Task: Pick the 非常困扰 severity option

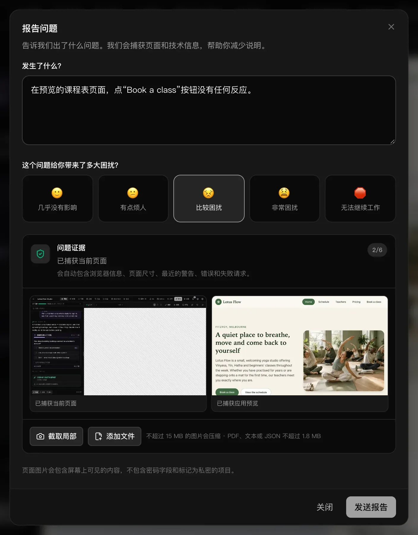Action: pyautogui.click(x=284, y=199)
